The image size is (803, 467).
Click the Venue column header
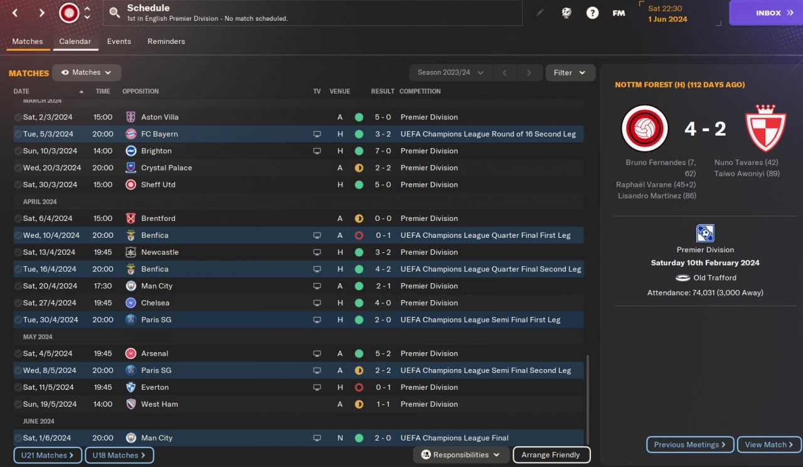click(x=340, y=92)
